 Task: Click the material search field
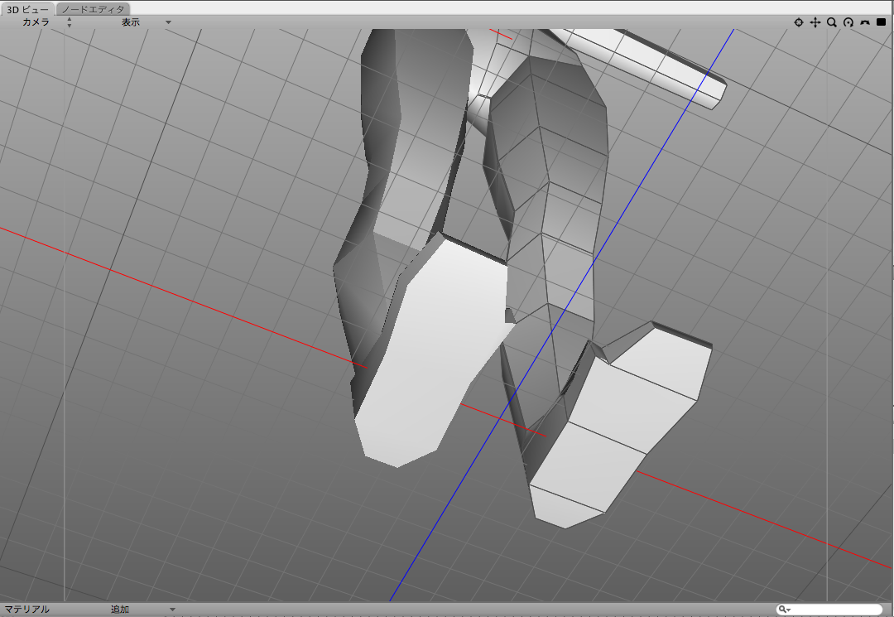(x=829, y=610)
